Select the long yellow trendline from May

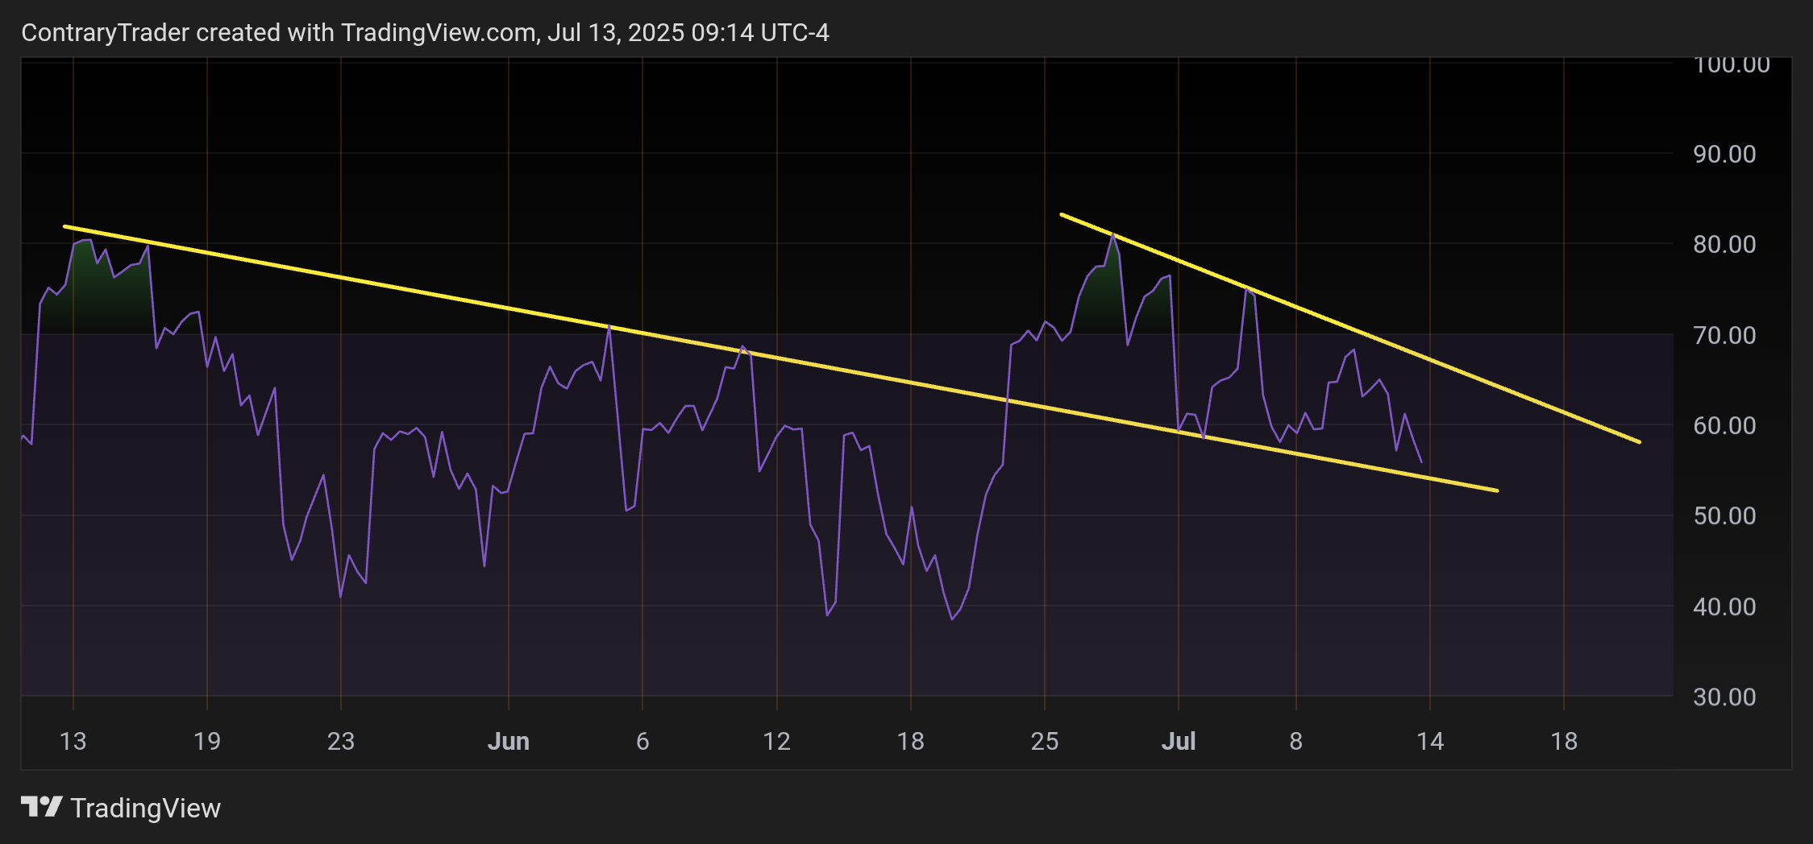(780, 358)
